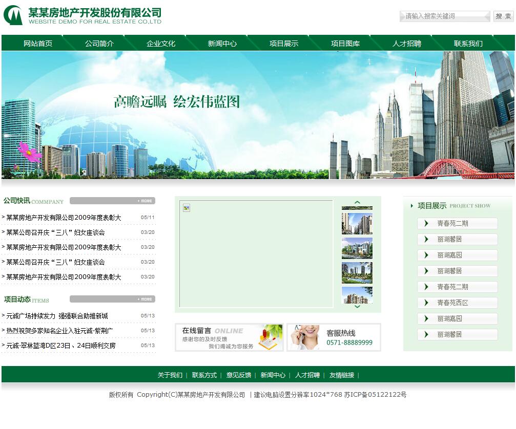Viewport: 516px width, 429px height.
Task: Open 联系方式 in the footer
Action: 204,375
